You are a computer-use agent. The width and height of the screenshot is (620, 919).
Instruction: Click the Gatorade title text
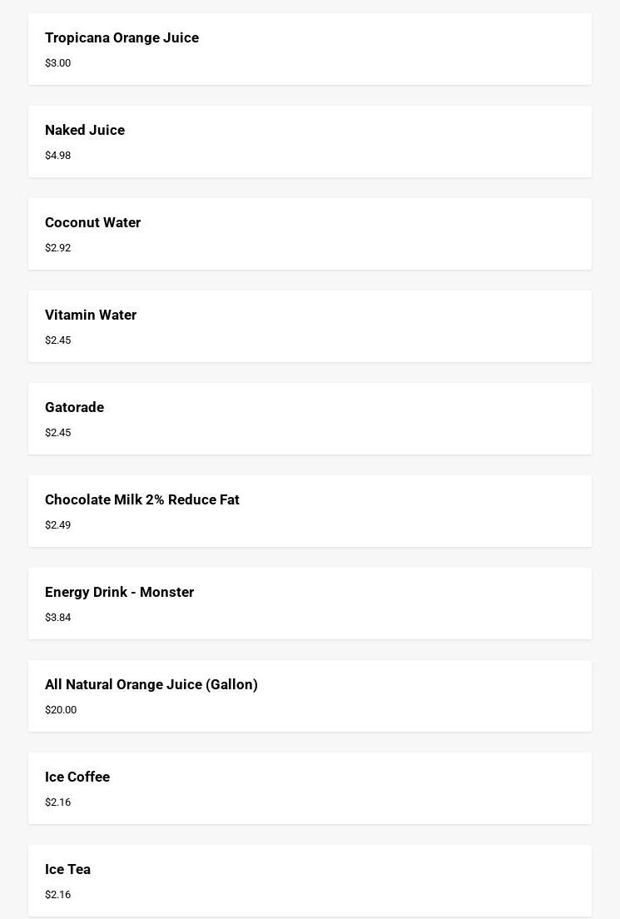[x=74, y=407]
